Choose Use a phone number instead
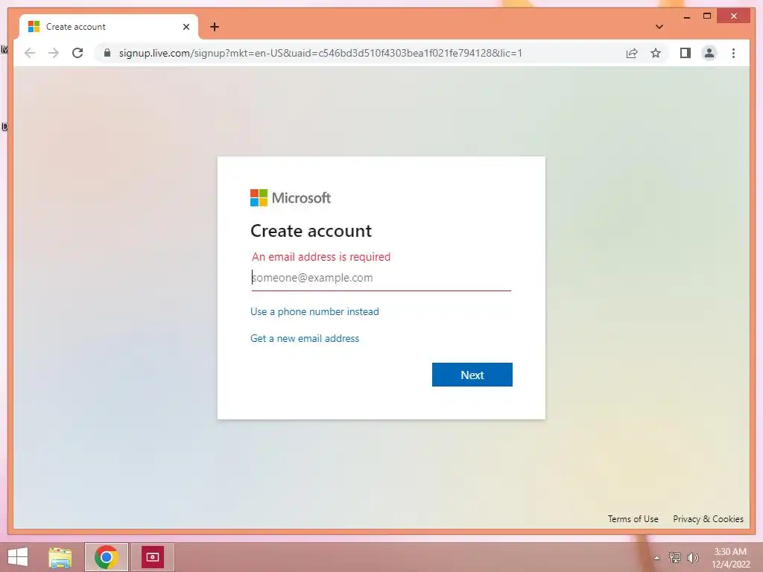The width and height of the screenshot is (763, 572). click(x=314, y=311)
